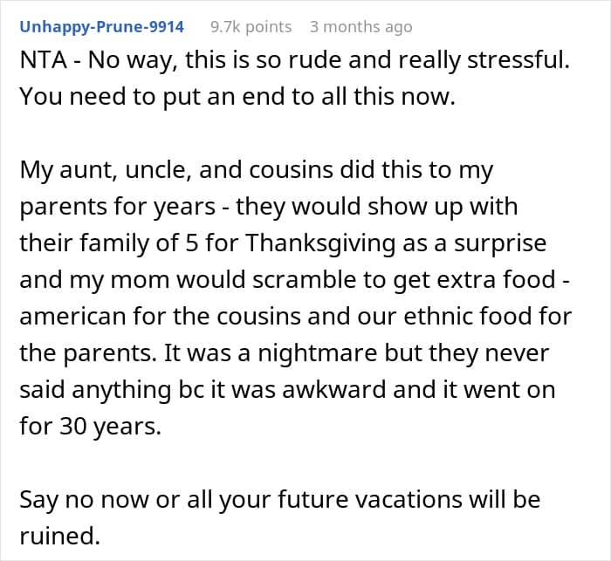Viewport: 611px width, 561px height.
Task: Click the line "Say no now or all your"
Action: point(280,500)
